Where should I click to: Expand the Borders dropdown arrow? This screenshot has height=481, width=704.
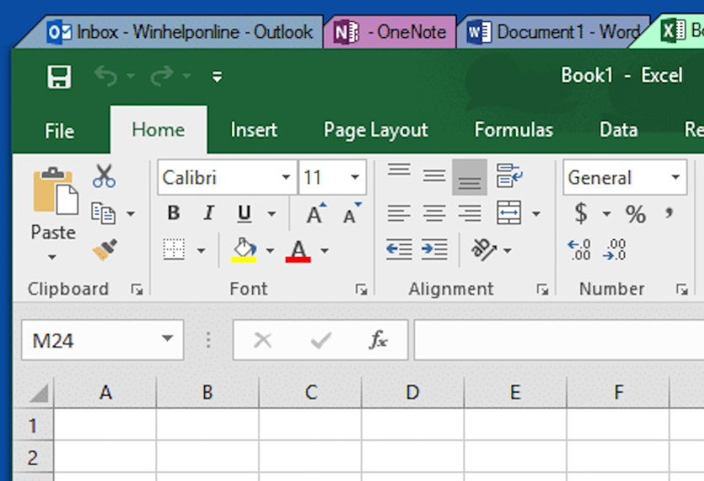pos(202,250)
